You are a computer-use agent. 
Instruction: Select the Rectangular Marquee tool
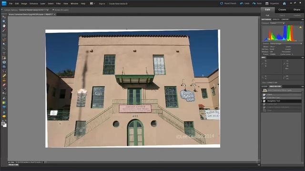coord(4,35)
